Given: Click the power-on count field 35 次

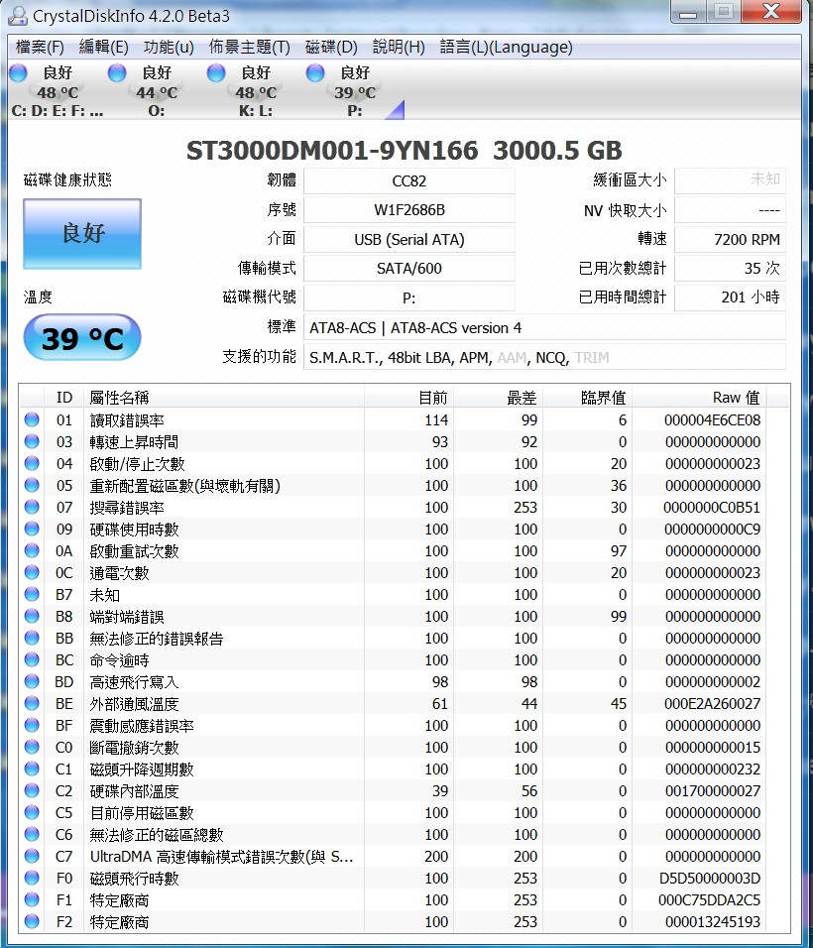Looking at the screenshot, I should pos(730,268).
